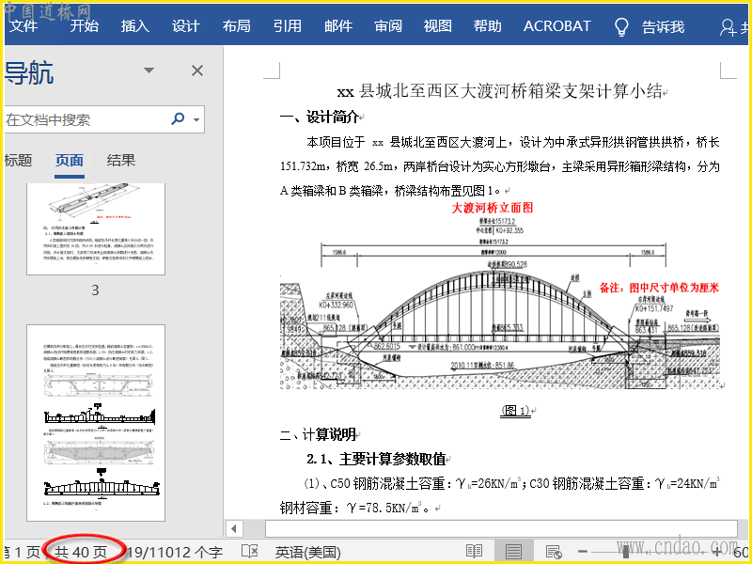The width and height of the screenshot is (752, 564).
Task: Open the navigation pane options dropdown arrow
Action: 149,70
